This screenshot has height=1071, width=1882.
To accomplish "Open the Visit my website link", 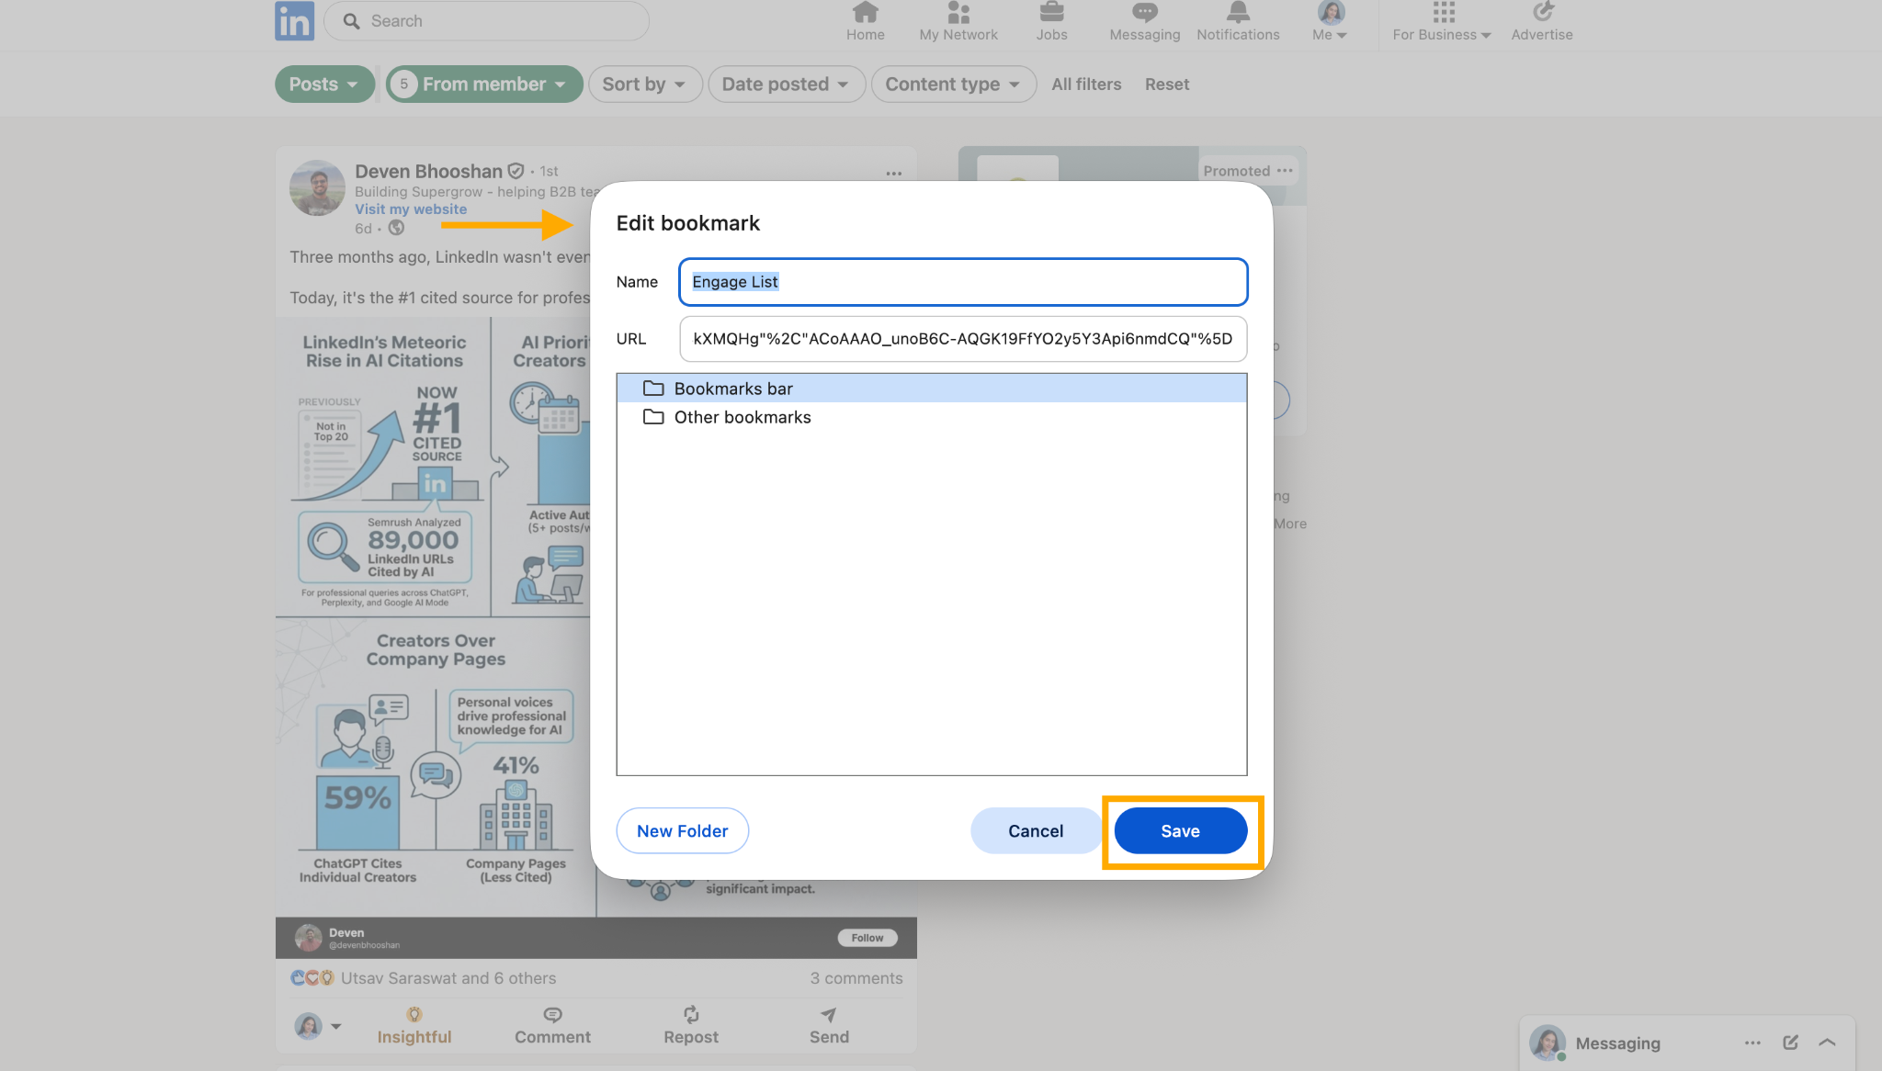I will [411, 209].
